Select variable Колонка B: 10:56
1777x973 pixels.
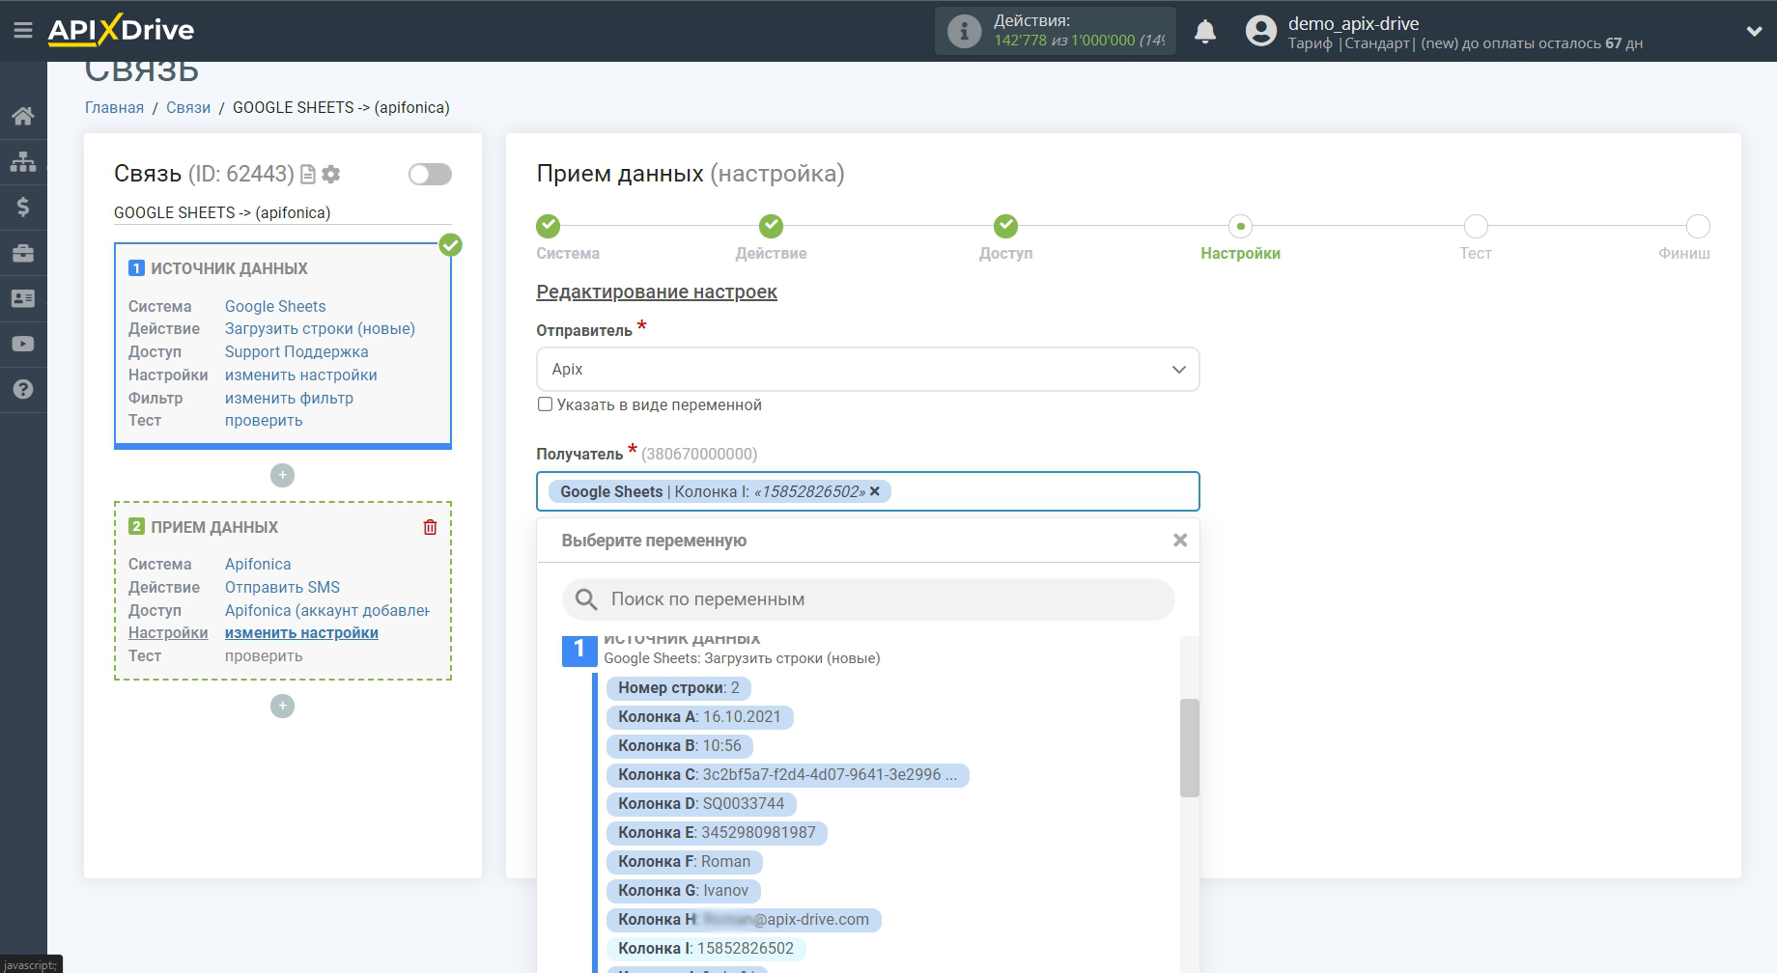tap(680, 746)
